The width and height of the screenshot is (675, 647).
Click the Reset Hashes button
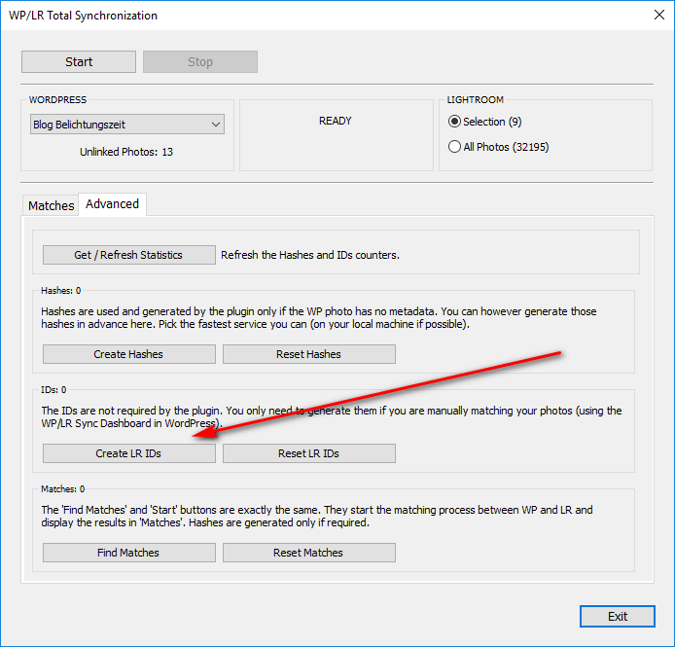(x=309, y=354)
